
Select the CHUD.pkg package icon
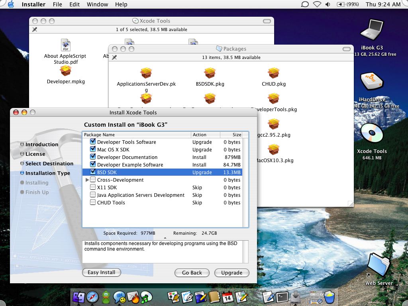pyautogui.click(x=274, y=74)
